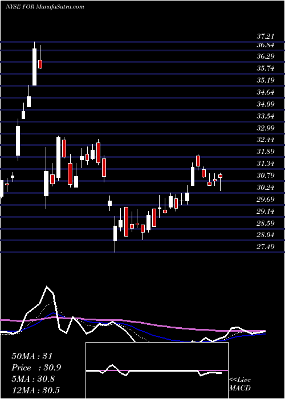
Task: Click the 31.34 price axis label
Action: (x=266, y=164)
